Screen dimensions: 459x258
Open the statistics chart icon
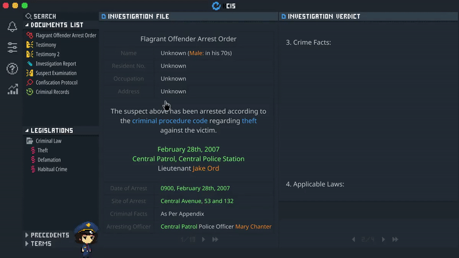[x=12, y=89]
